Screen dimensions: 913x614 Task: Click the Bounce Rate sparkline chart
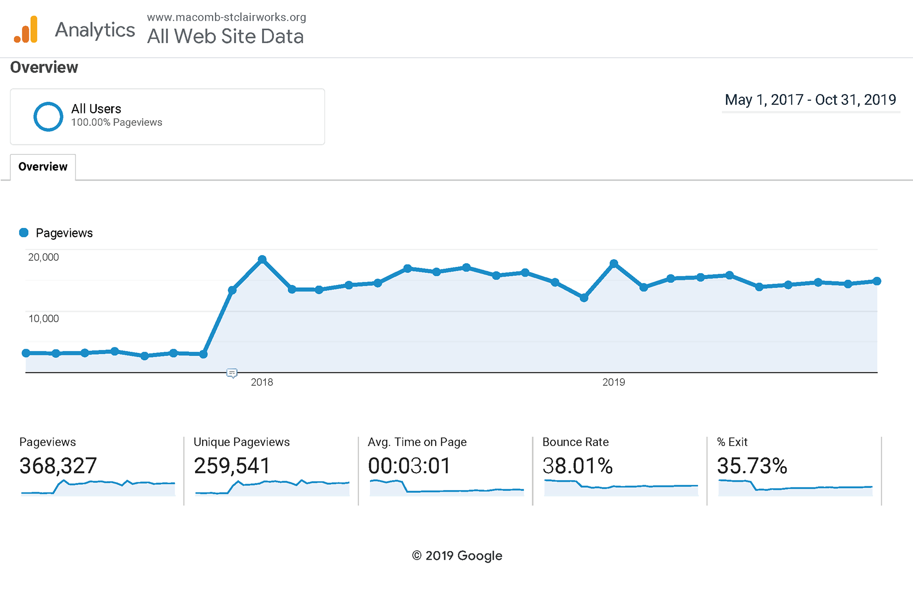pos(621,488)
